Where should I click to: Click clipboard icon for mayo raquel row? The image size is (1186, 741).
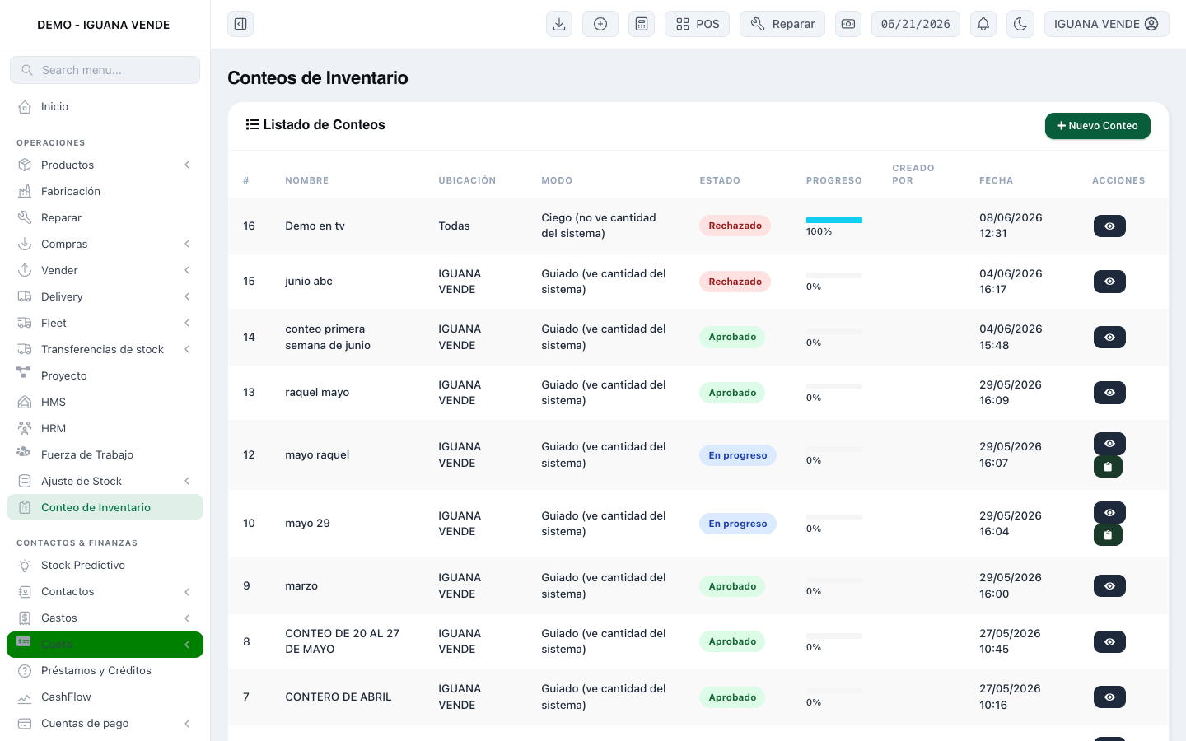pos(1108,467)
